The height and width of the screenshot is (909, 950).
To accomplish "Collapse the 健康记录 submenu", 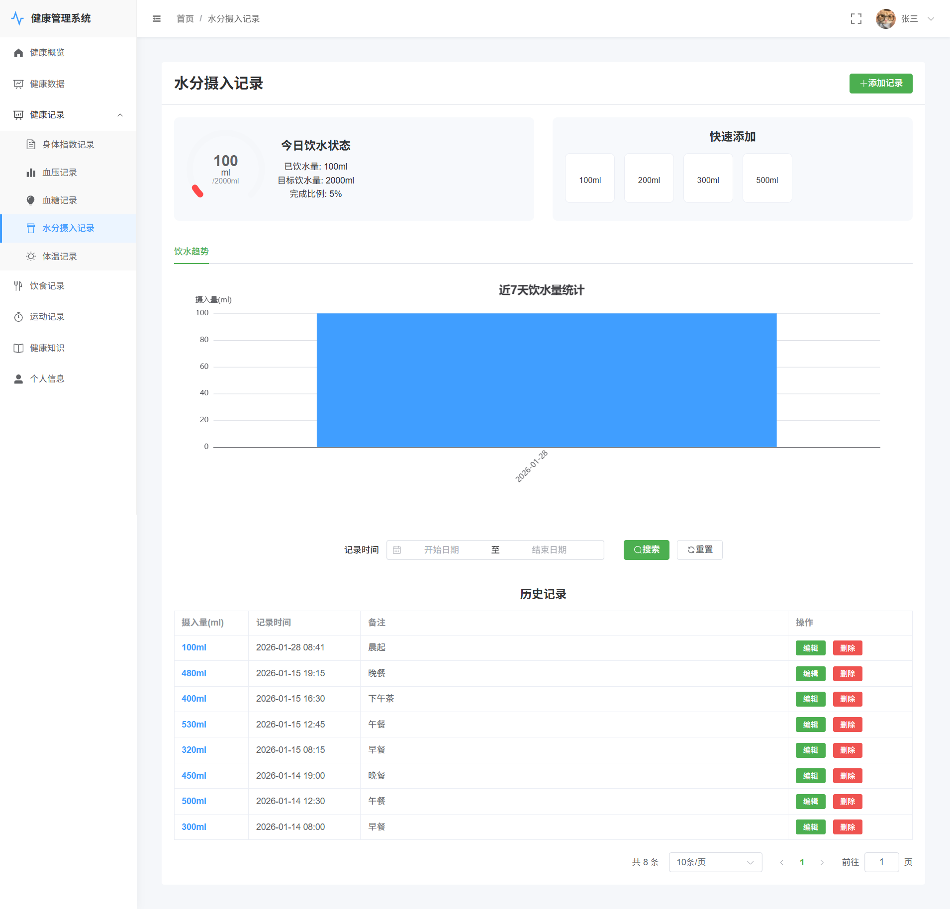I will pyautogui.click(x=120, y=115).
